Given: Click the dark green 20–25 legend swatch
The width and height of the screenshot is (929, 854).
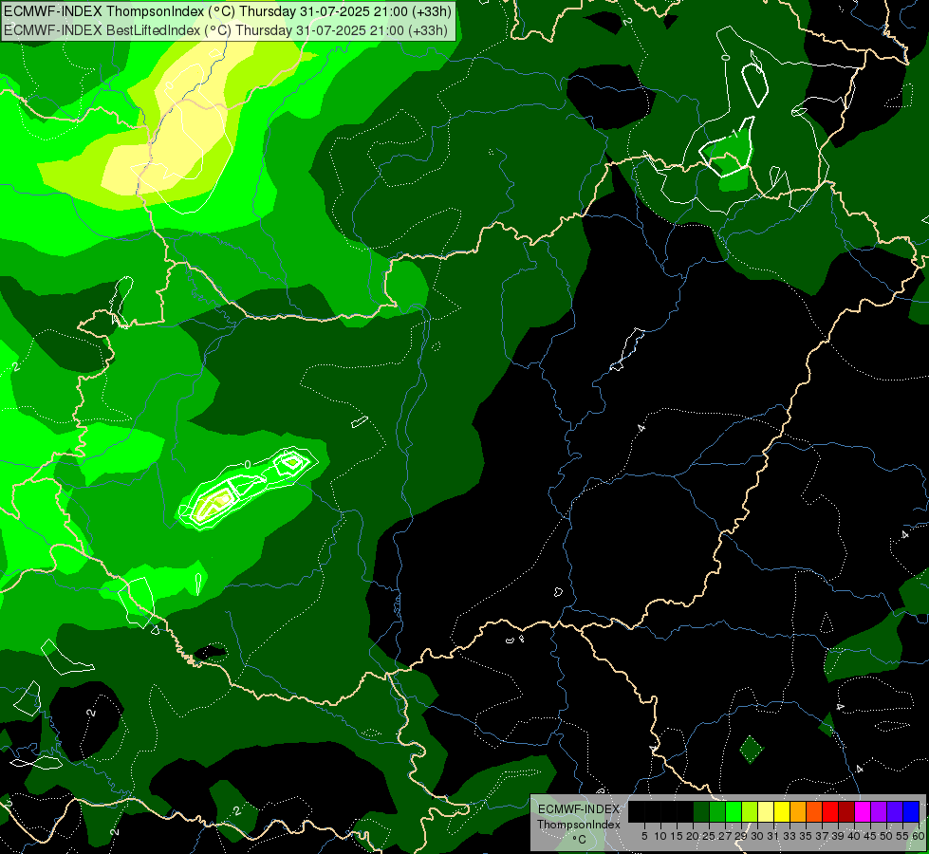Looking at the screenshot, I should 701,811.
